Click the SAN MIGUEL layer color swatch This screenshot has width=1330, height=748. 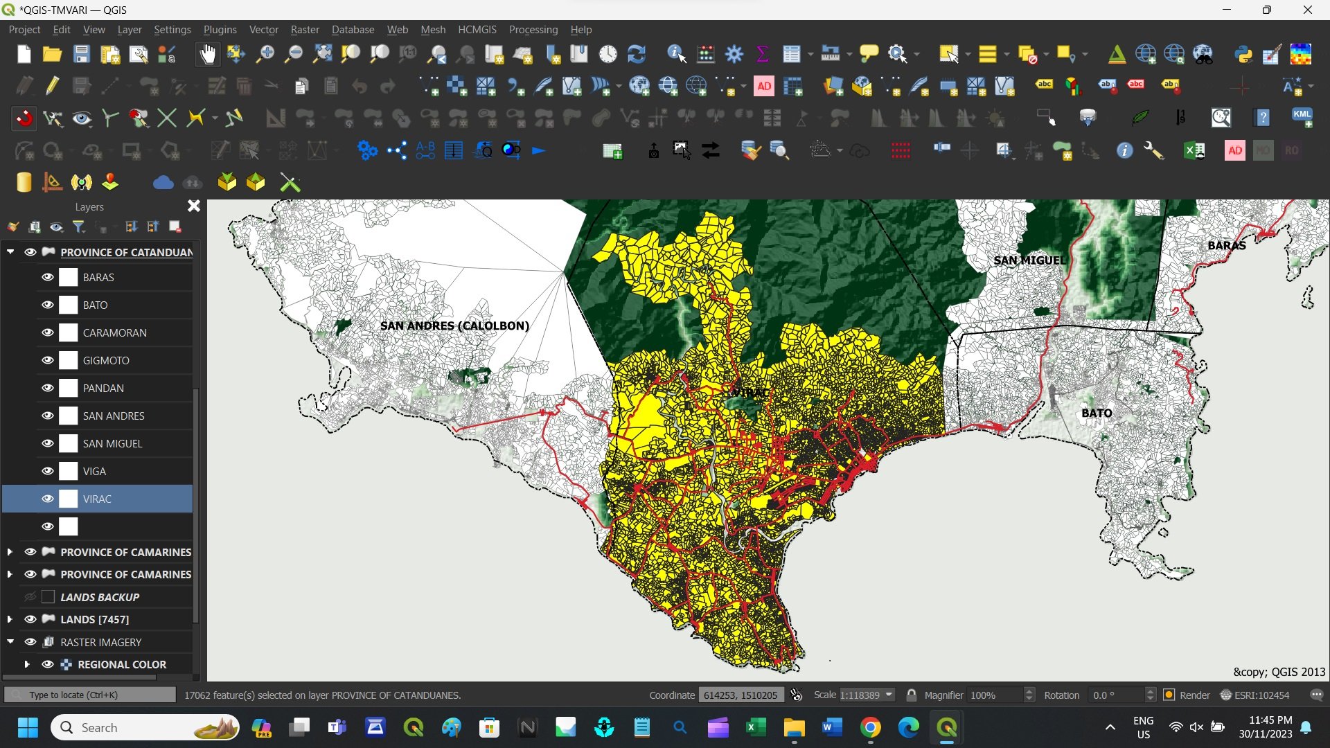69,443
